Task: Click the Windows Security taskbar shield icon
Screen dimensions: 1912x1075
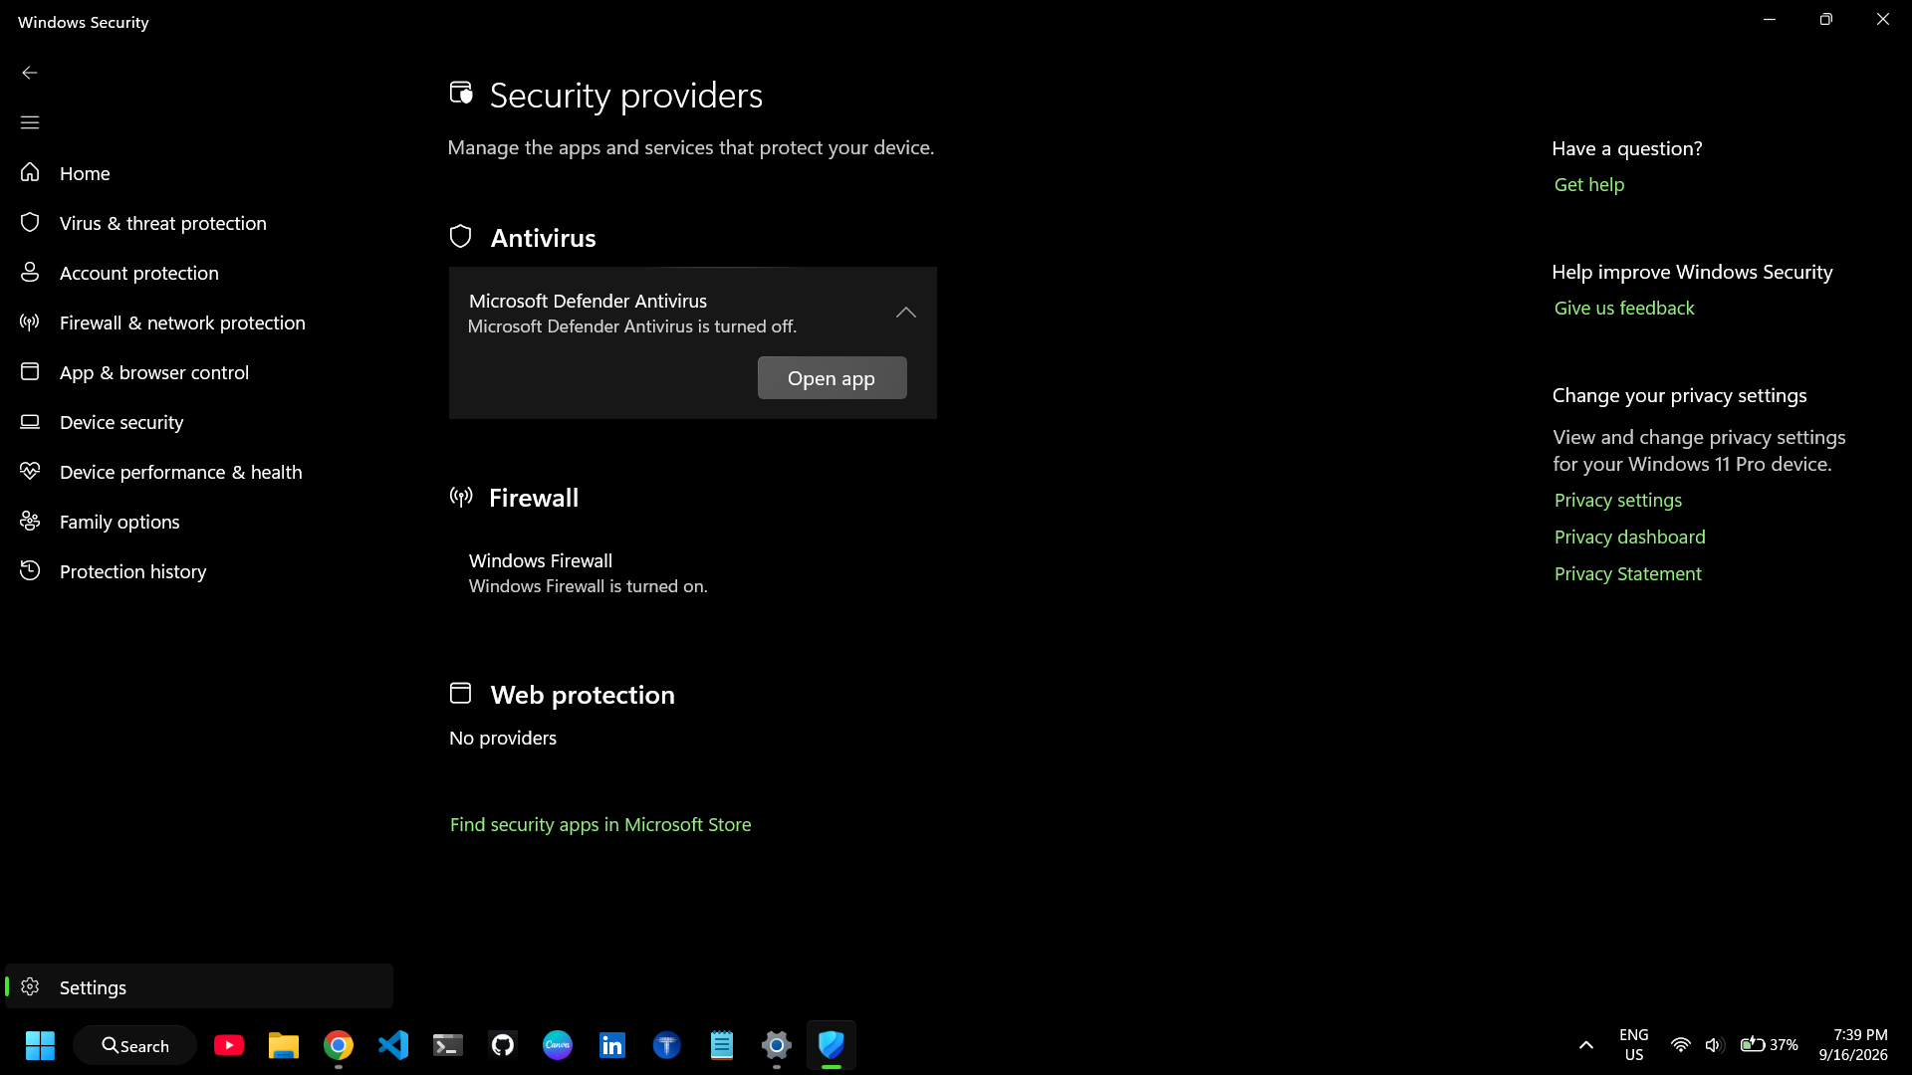Action: coord(832,1045)
